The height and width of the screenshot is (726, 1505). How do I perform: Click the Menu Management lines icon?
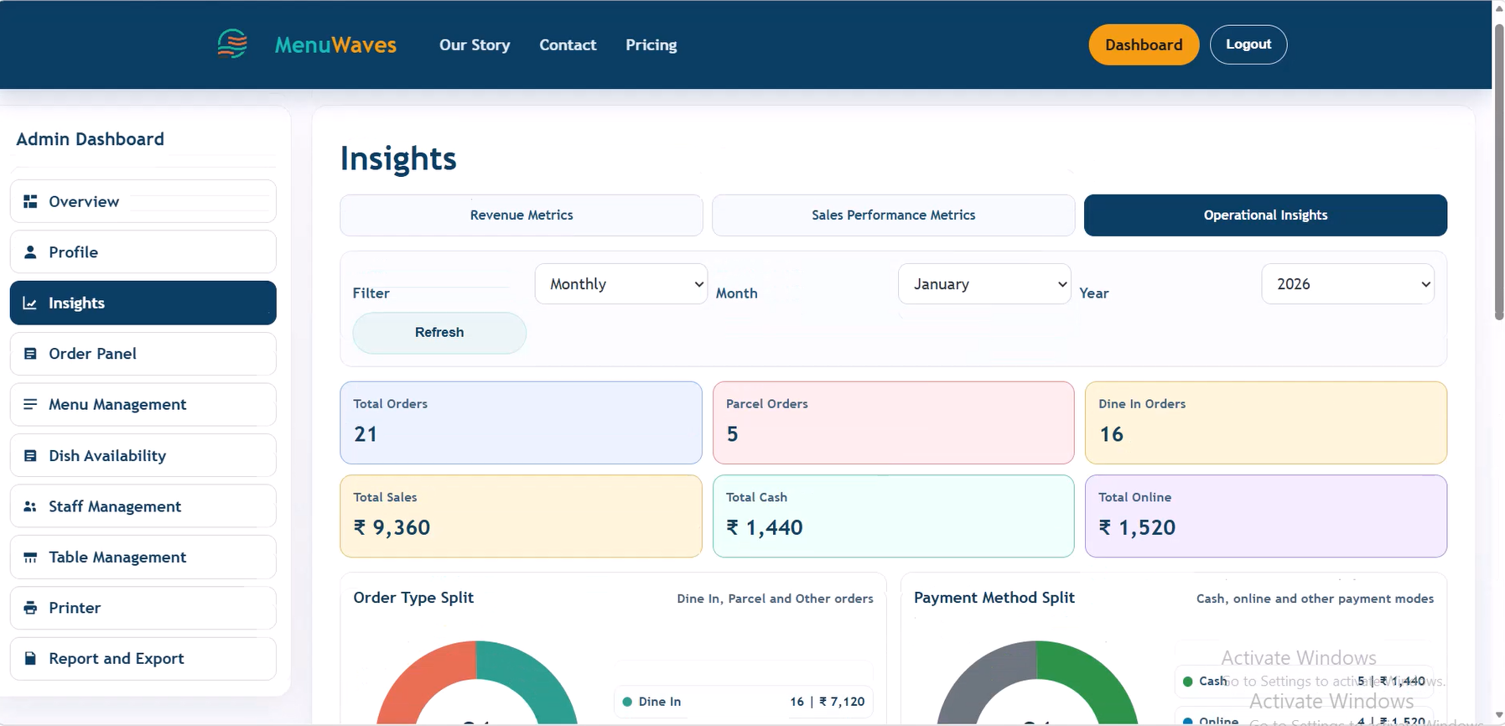coord(30,404)
